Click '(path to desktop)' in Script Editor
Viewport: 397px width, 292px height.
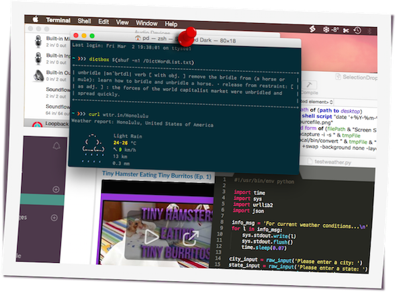[x=340, y=110]
